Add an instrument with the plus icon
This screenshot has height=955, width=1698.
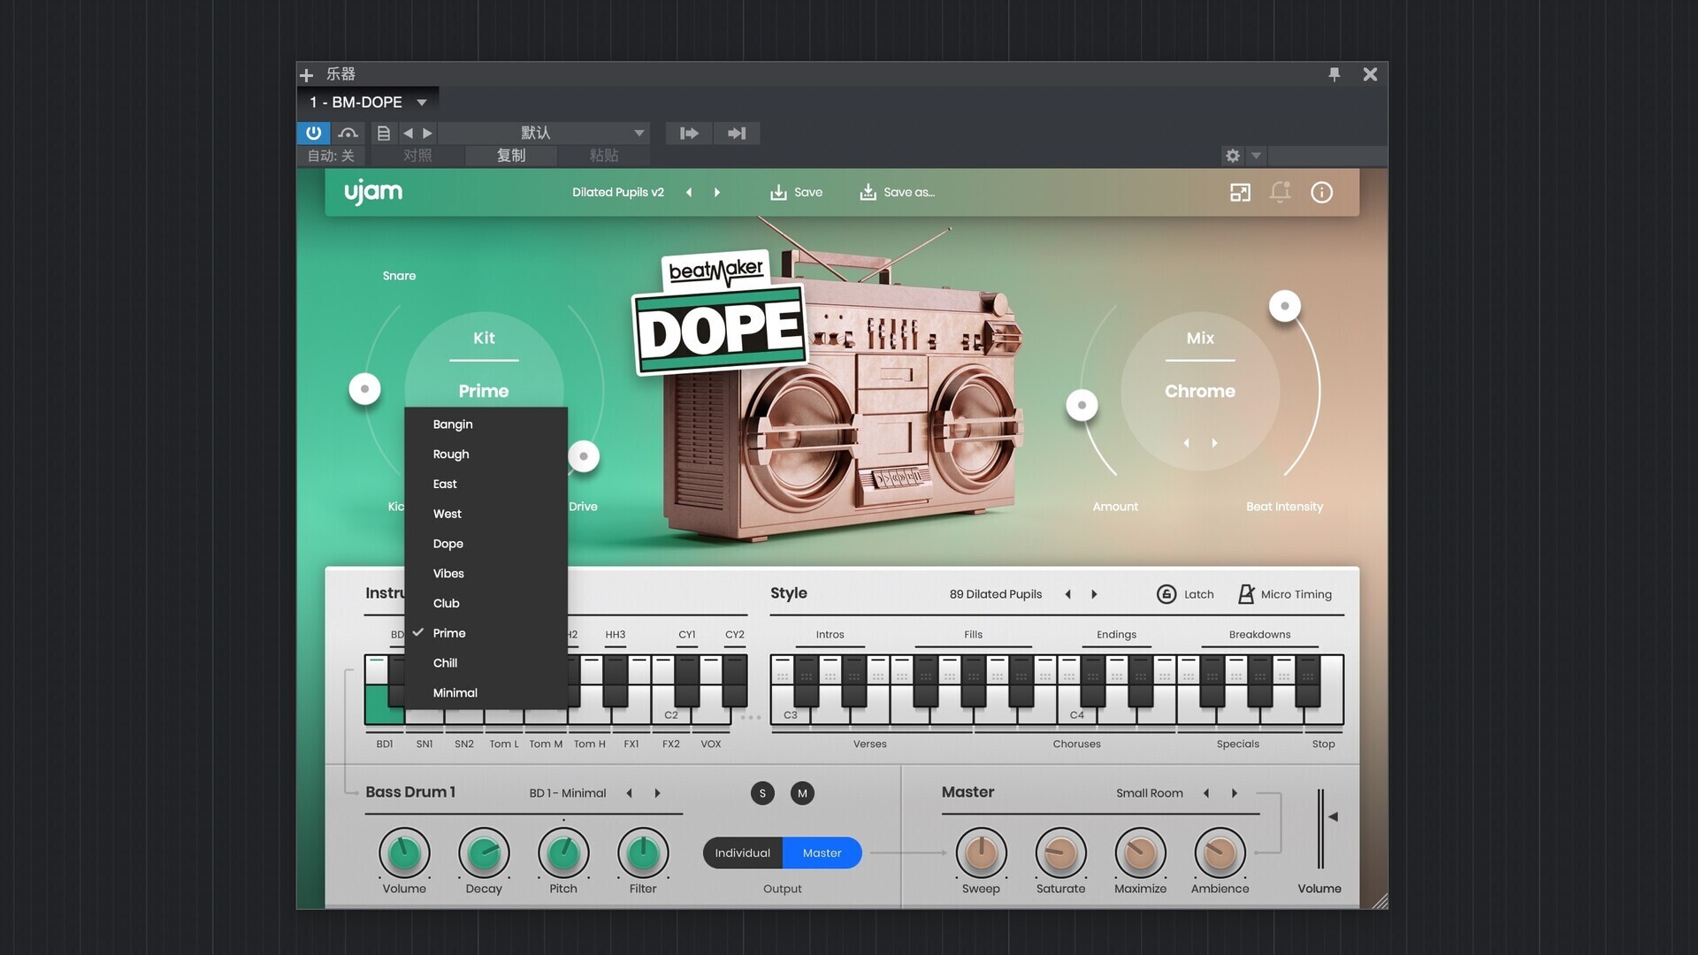click(x=307, y=74)
